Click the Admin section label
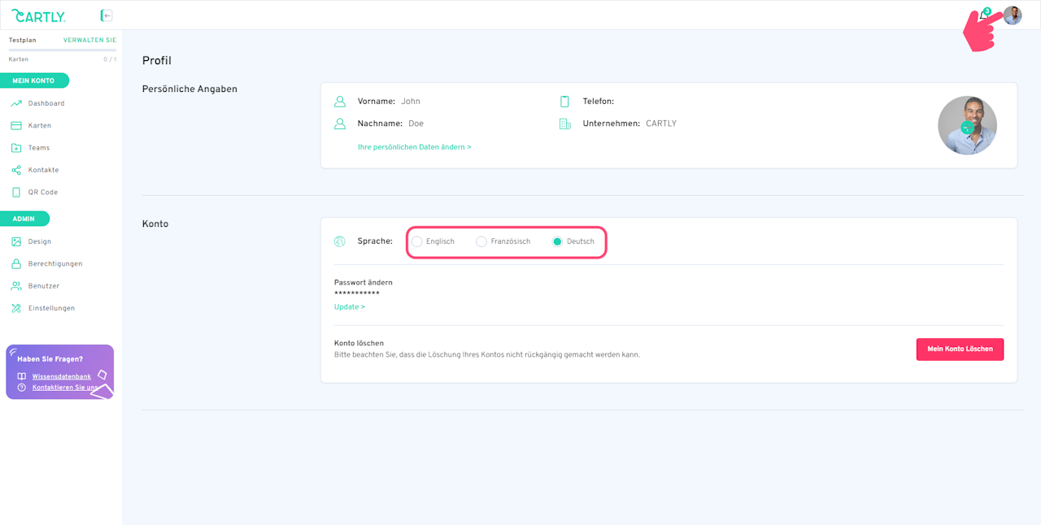The image size is (1041, 525). [x=24, y=219]
